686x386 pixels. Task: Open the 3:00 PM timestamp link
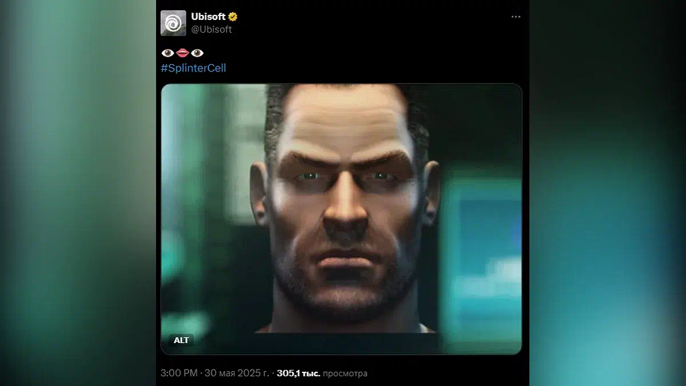[180, 373]
